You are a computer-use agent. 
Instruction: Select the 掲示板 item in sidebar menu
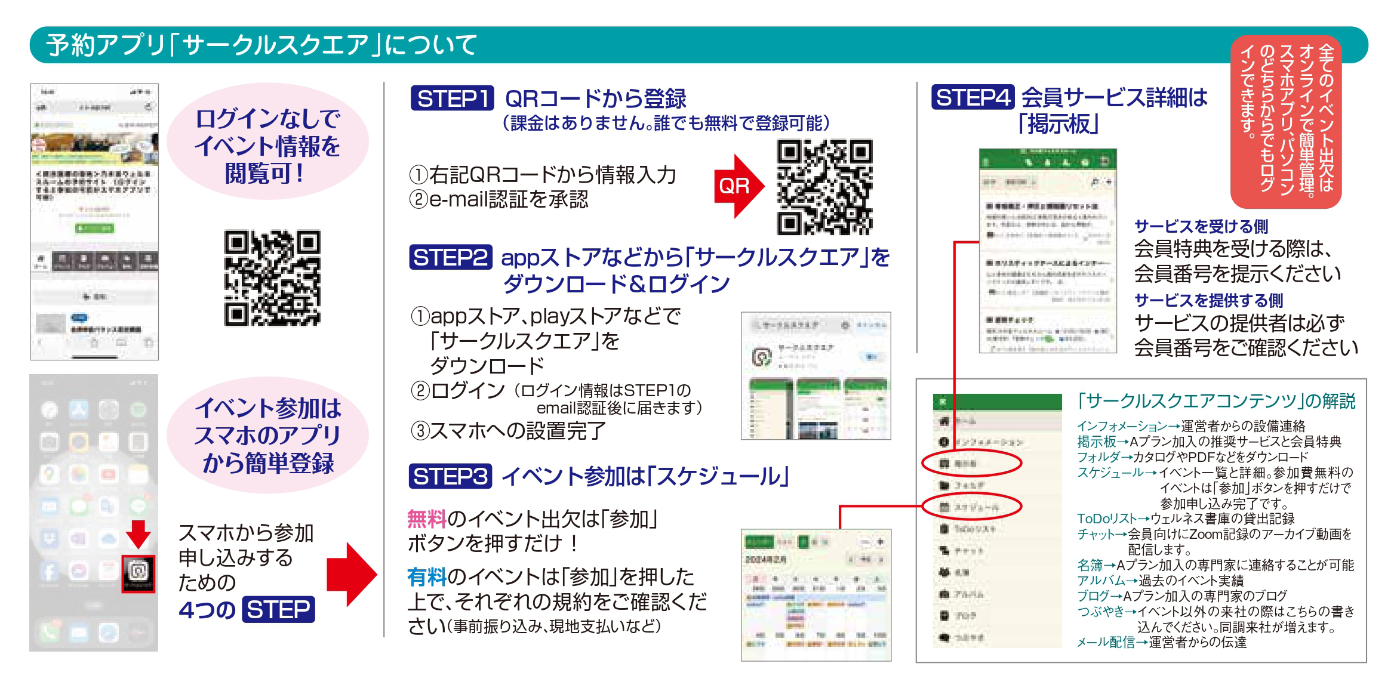971,464
